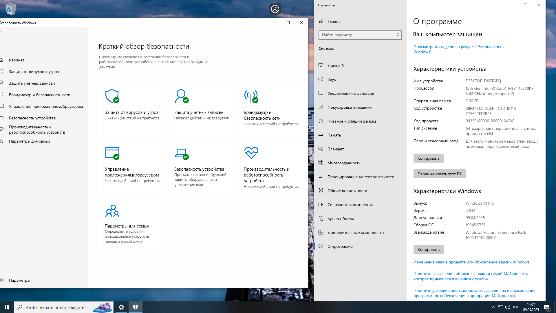The image size is (556, 313).
Task: Go to Питание и спящий режим
Action: [x=351, y=121]
